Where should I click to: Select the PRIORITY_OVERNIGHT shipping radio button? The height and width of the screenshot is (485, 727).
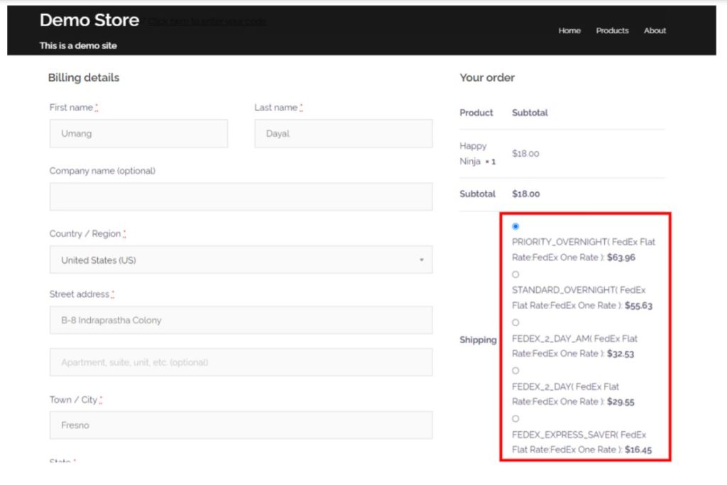tap(515, 226)
